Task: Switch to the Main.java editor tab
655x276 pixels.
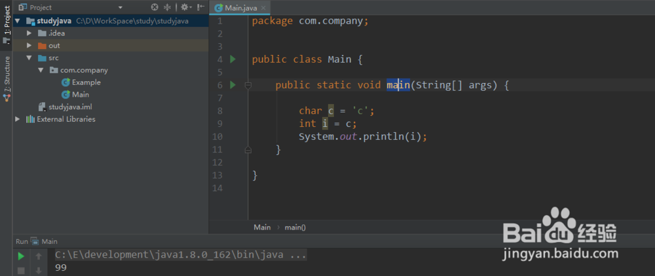Action: (x=240, y=8)
